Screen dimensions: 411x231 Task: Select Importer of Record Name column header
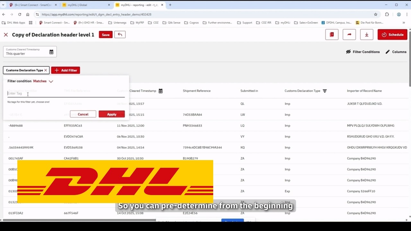tap(364, 91)
